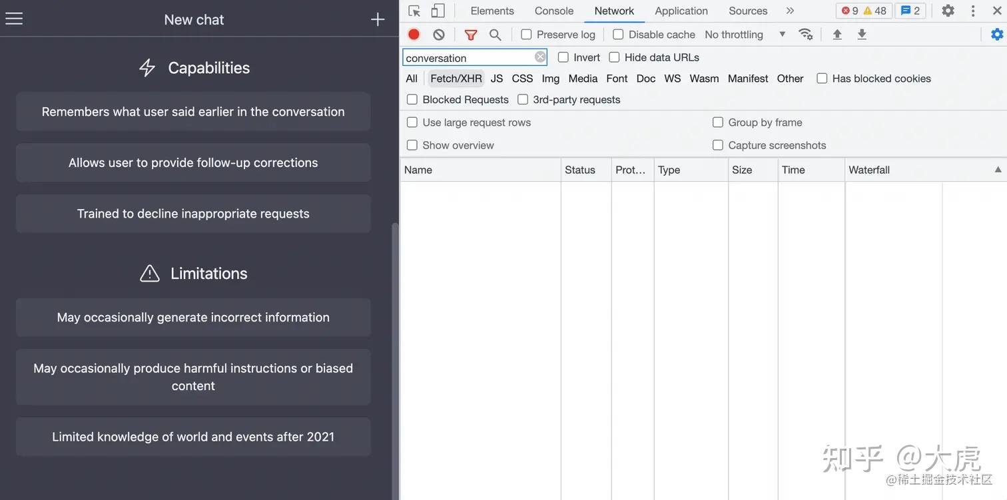The height and width of the screenshot is (500, 1007).
Task: Switch to the Console tab
Action: point(553,11)
